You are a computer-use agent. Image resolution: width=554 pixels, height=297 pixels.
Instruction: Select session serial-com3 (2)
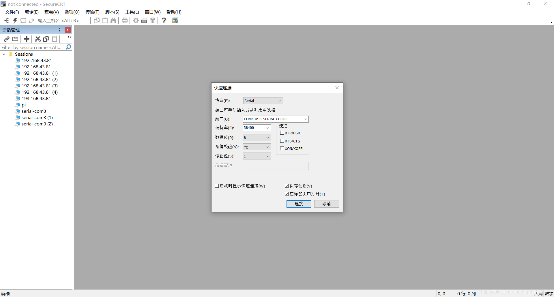(37, 124)
